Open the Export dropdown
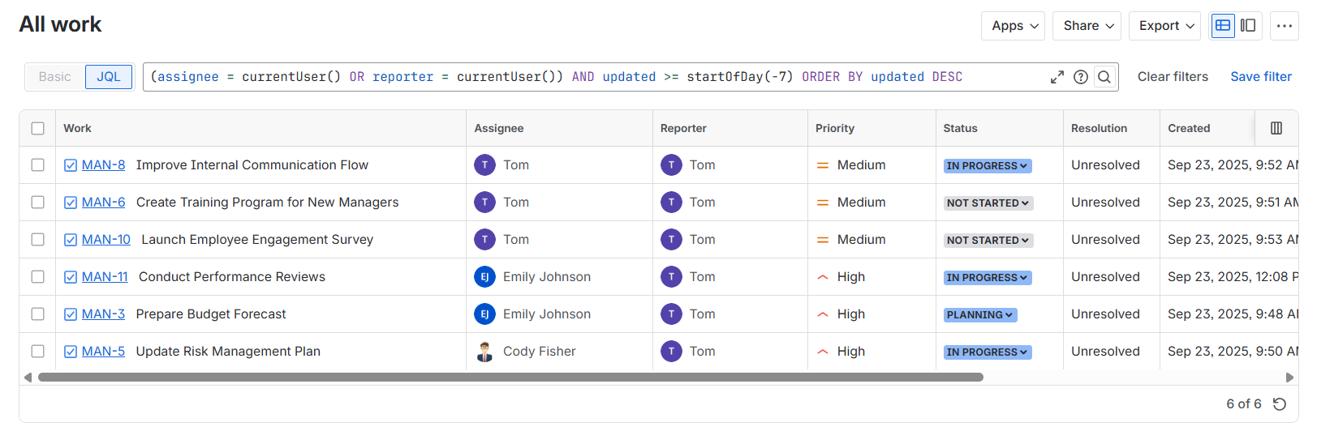The height and width of the screenshot is (431, 1317). (1164, 26)
